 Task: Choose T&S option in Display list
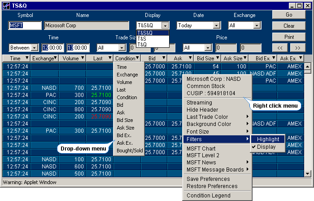coord(142,39)
